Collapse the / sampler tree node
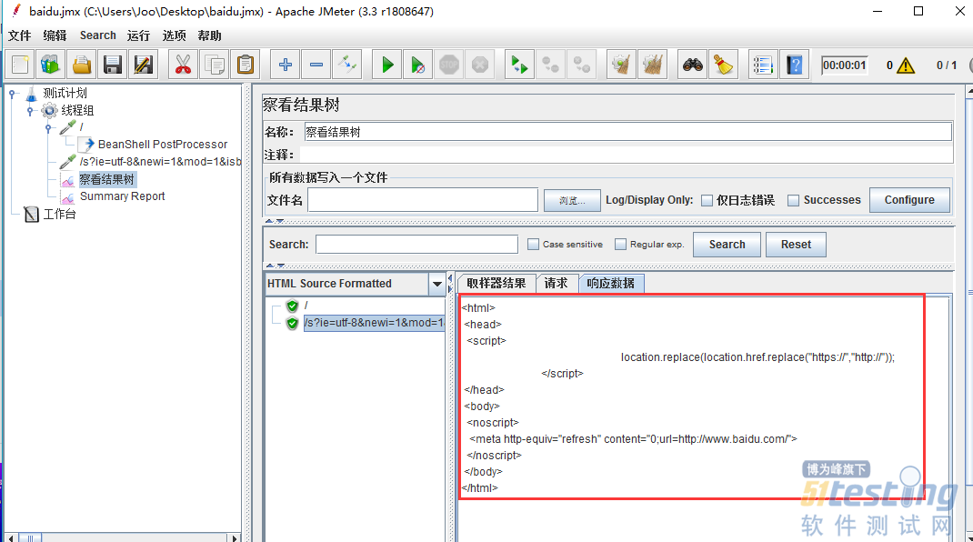Viewport: 973px width, 542px height. (x=48, y=128)
